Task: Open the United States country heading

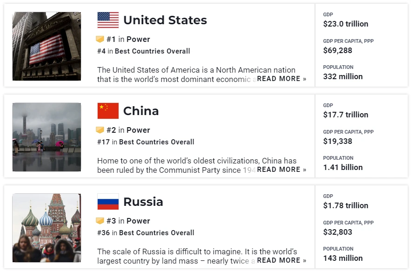Action: (x=165, y=20)
